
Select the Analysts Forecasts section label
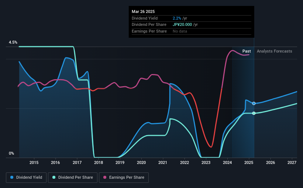[x=275, y=51]
